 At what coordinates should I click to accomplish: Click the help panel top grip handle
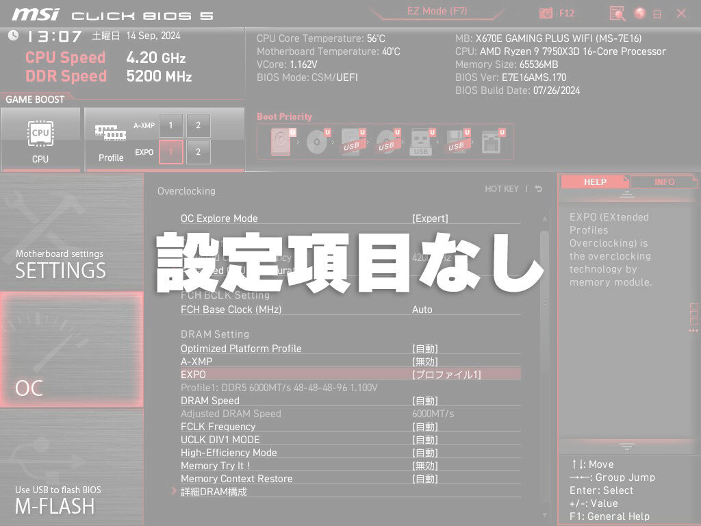coord(627,194)
